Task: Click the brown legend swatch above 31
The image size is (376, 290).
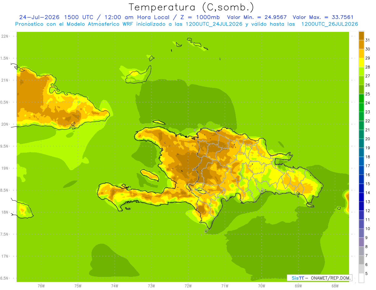Action: 361,35
